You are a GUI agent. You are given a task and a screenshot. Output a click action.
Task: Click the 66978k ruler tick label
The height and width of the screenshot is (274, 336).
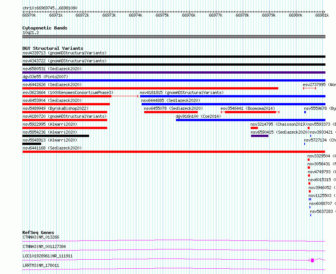point(242,15)
